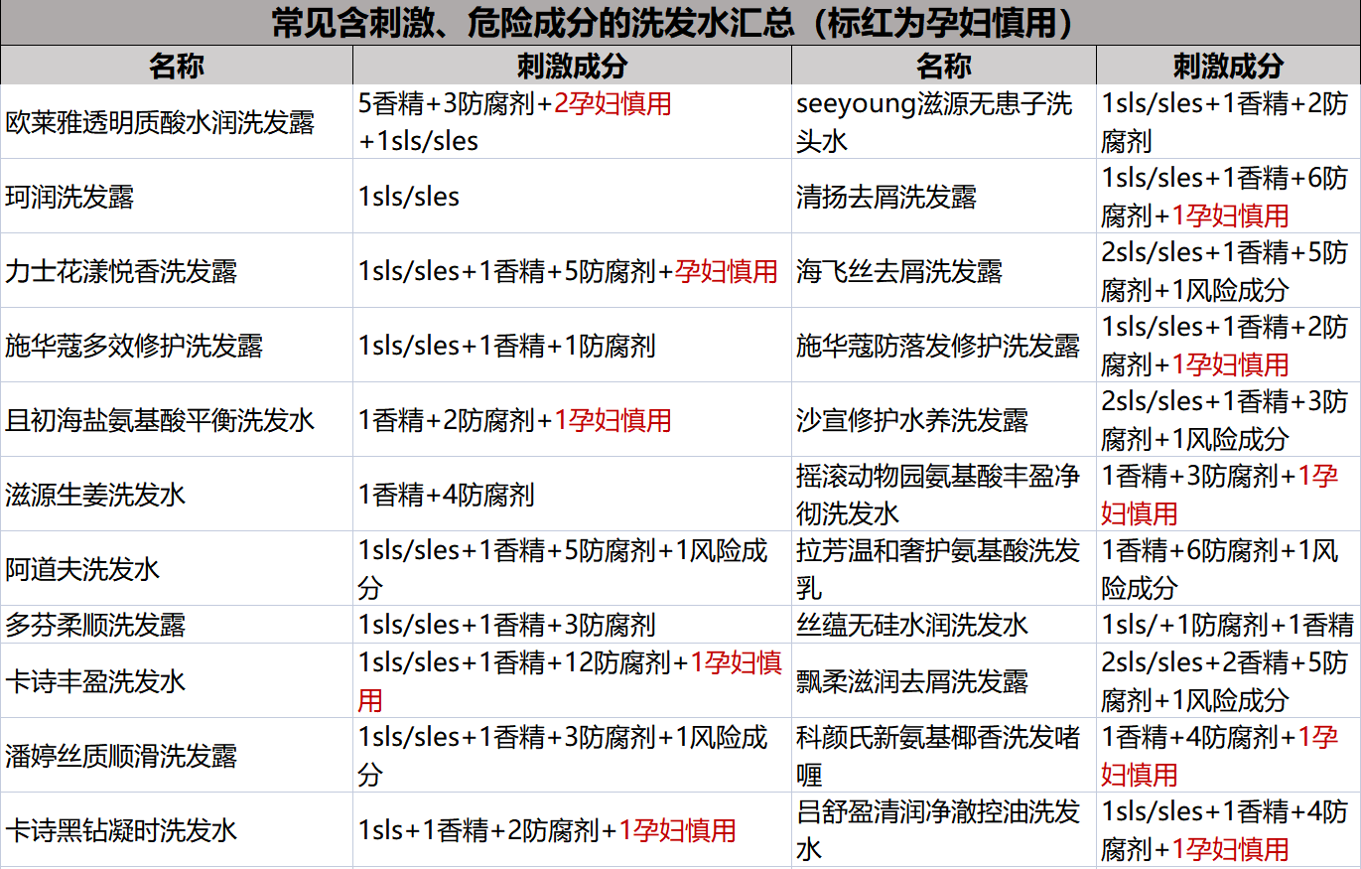
Task: Click the 刺激成分 header above seeyoung's ingredients
Action: (x=1229, y=66)
